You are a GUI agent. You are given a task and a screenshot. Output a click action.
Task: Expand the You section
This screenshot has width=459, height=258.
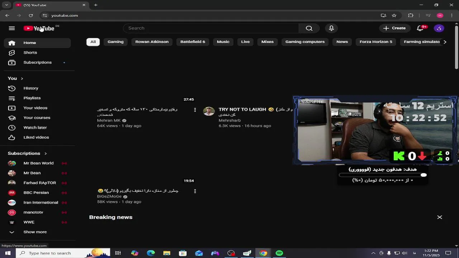(15, 78)
